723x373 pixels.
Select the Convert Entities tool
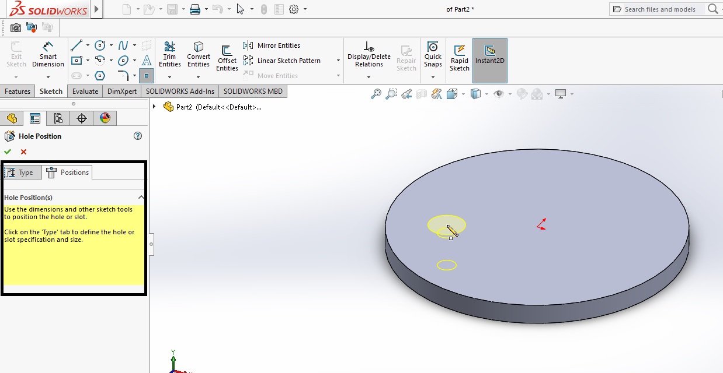pyautogui.click(x=198, y=55)
